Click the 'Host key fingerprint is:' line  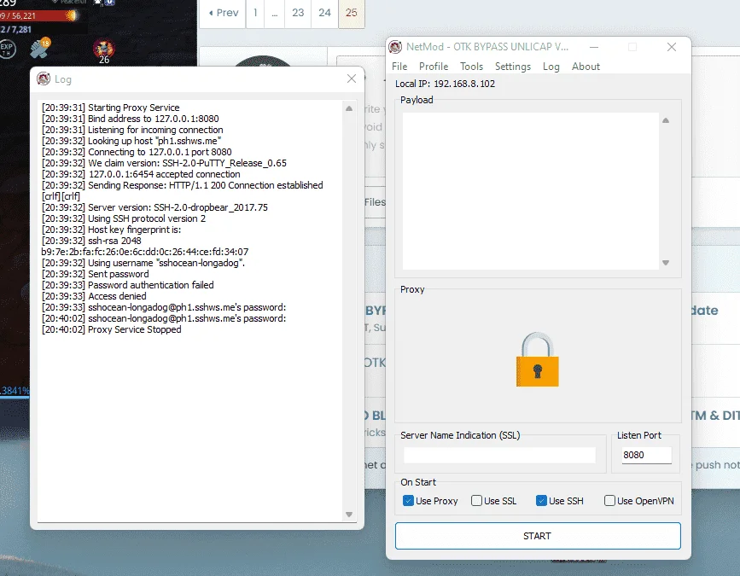pos(111,230)
